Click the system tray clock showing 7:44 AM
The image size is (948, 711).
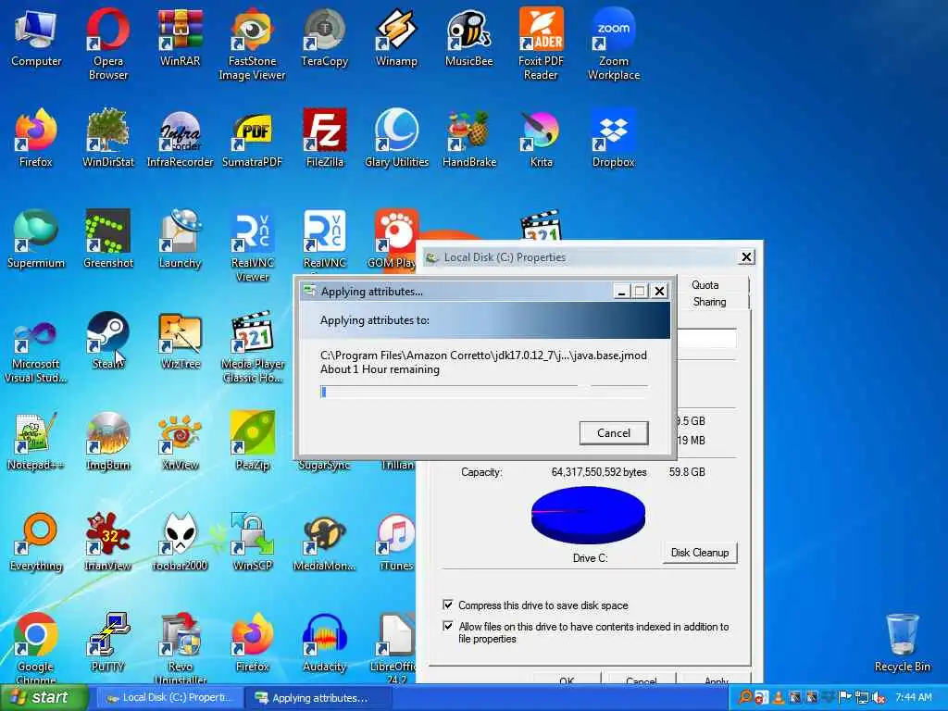coord(914,697)
